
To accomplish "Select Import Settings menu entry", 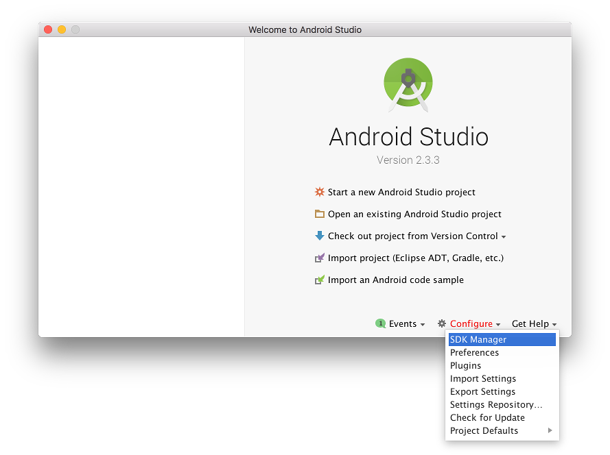I will click(x=502, y=378).
